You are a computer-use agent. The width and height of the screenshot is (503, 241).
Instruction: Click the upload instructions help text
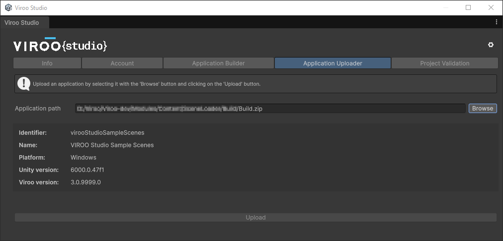pyautogui.click(x=147, y=84)
